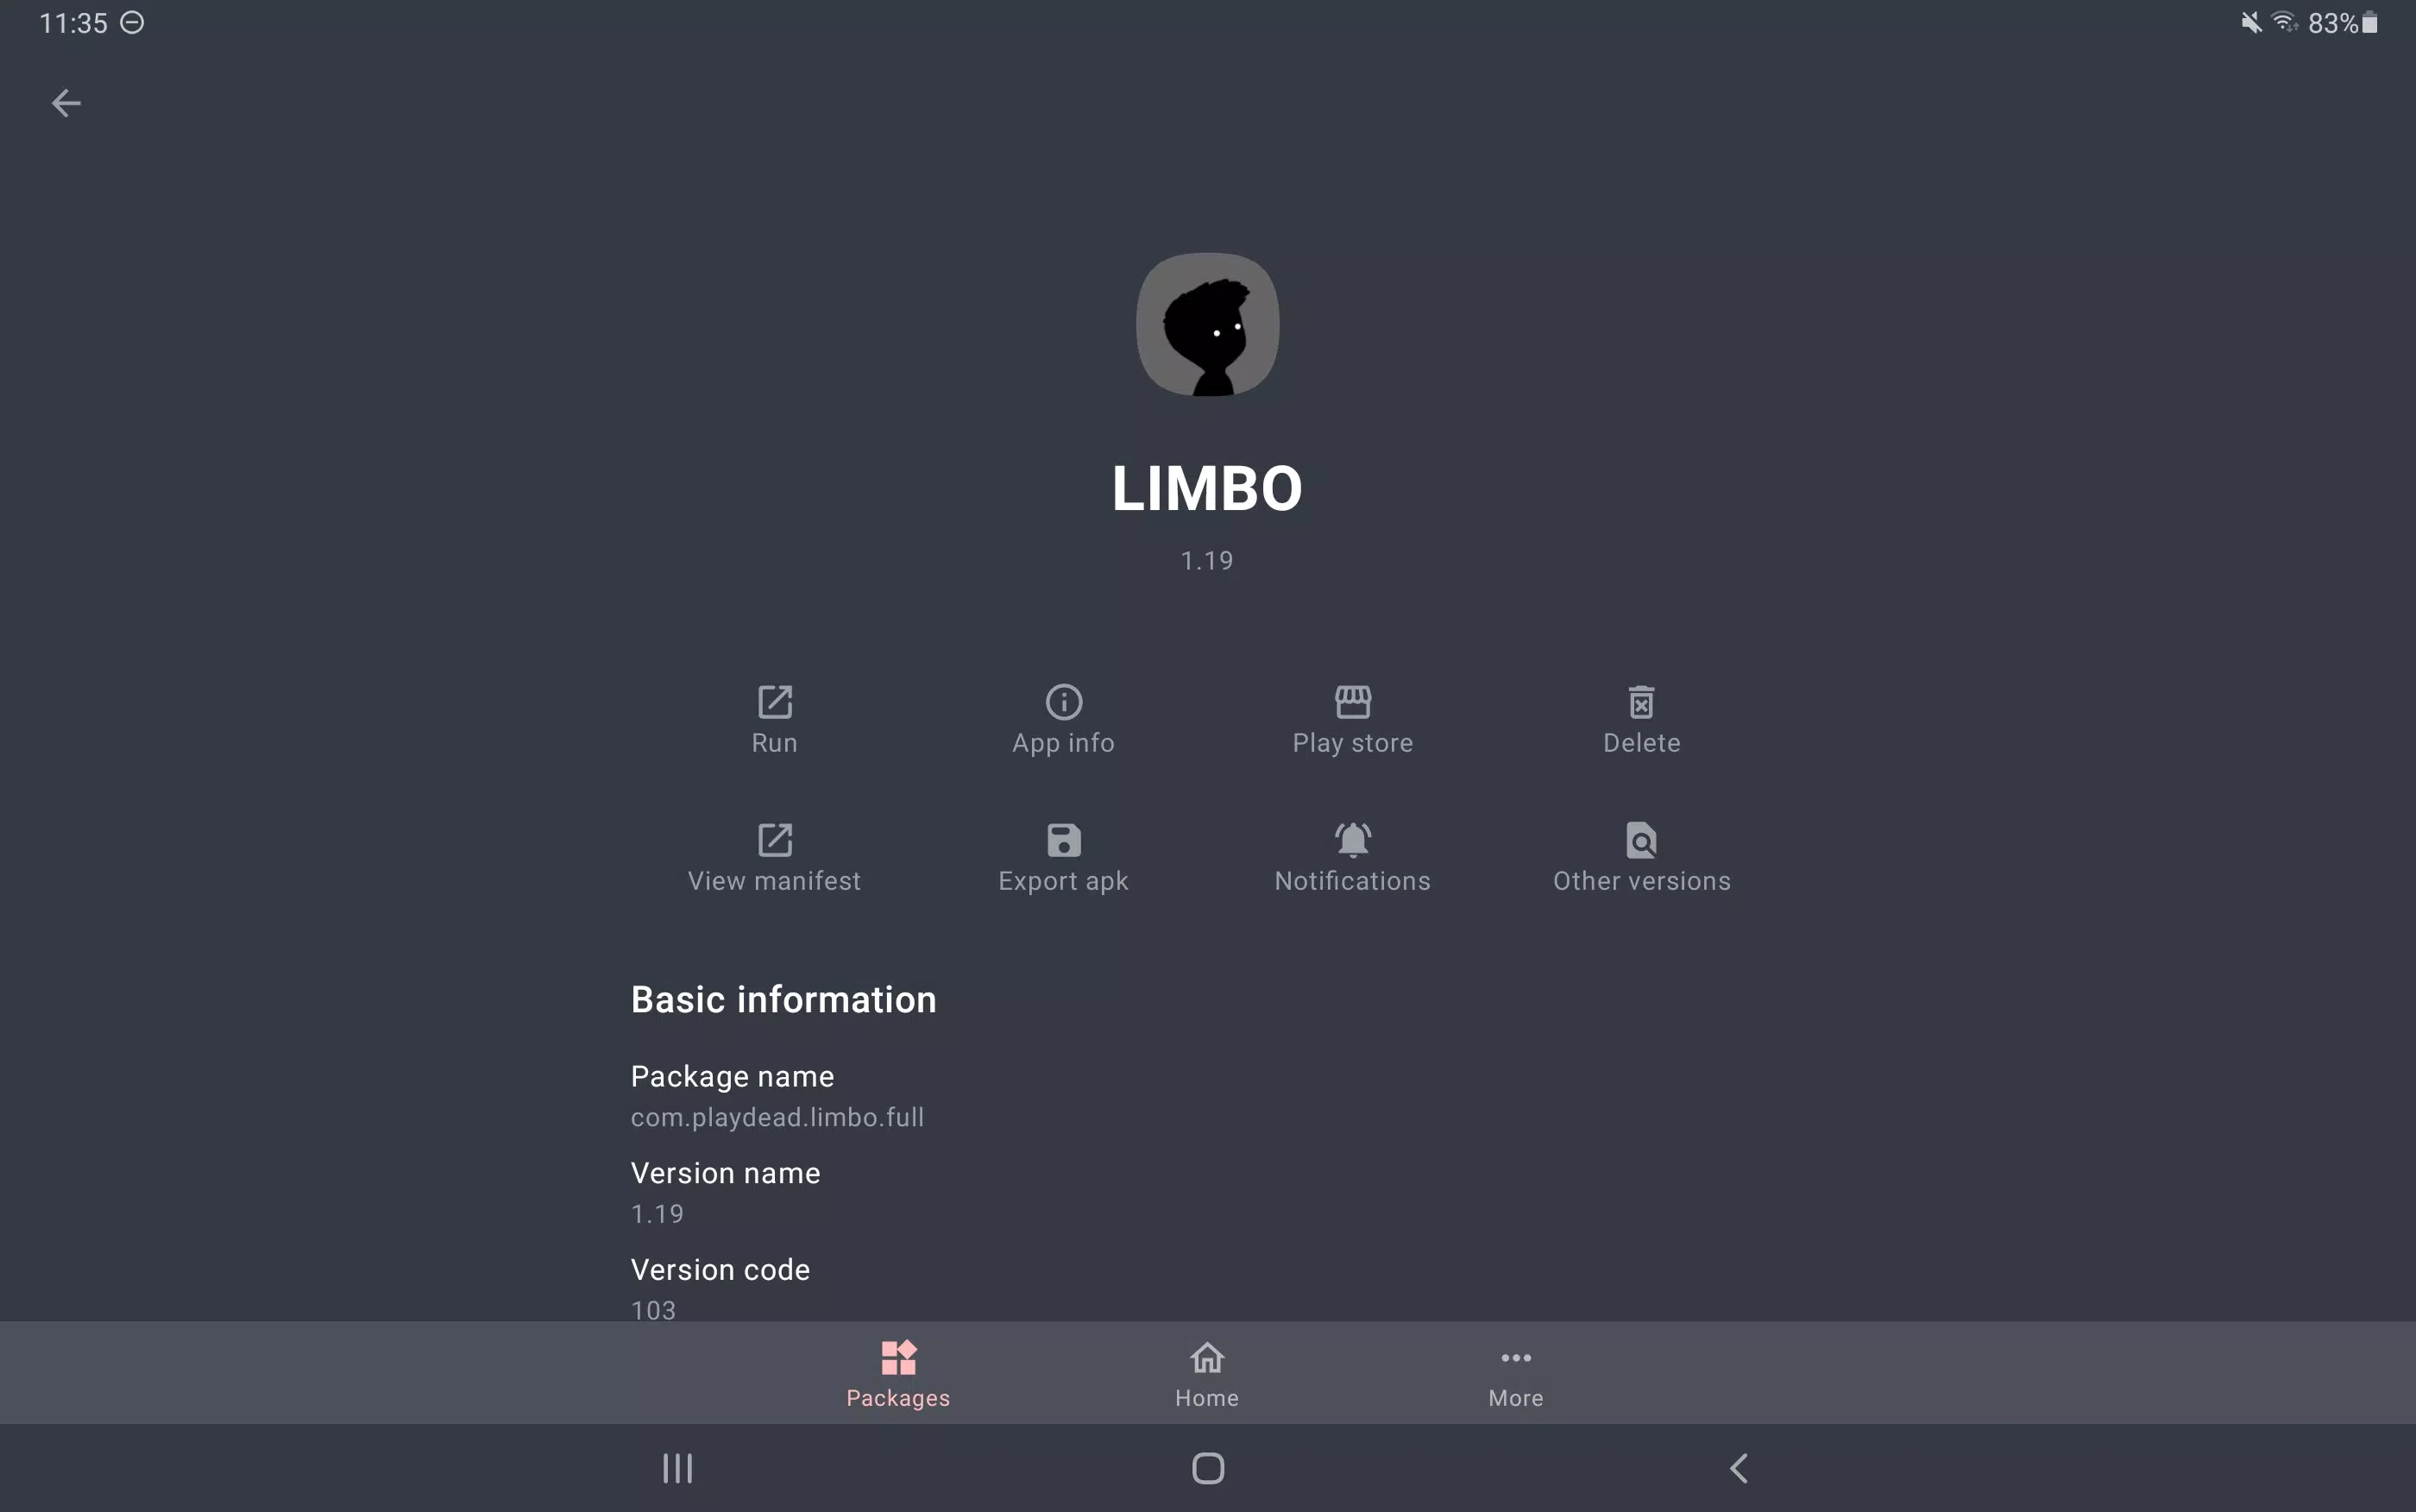Select the Packages tab at the bottom

[x=897, y=1375]
